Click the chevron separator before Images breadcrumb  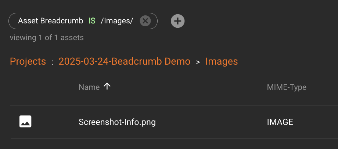click(198, 62)
